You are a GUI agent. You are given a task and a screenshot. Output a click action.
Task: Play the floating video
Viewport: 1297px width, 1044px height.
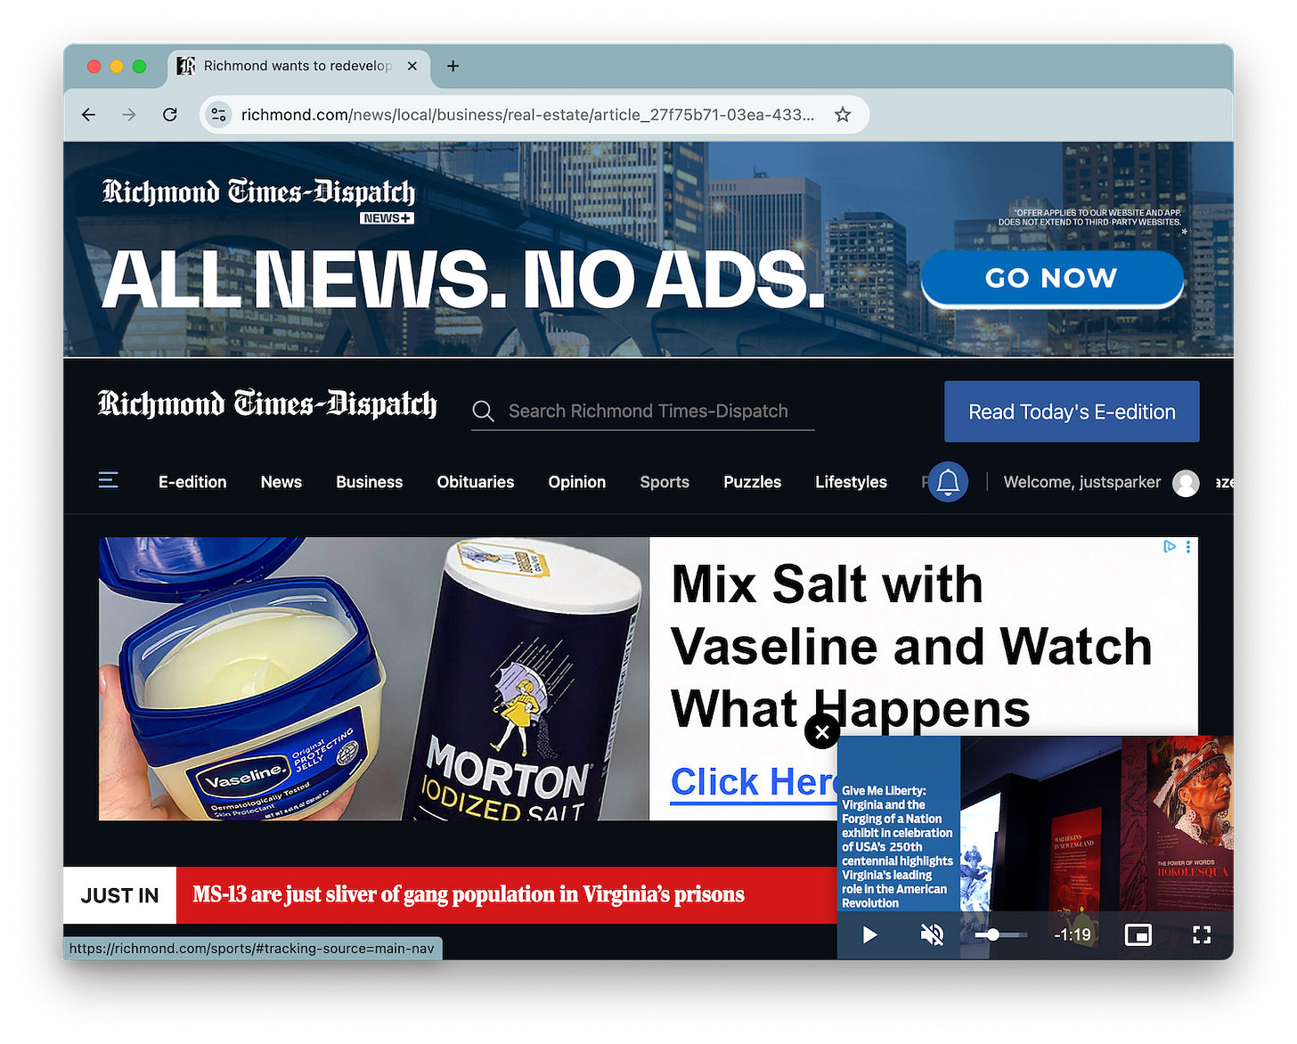tap(870, 934)
